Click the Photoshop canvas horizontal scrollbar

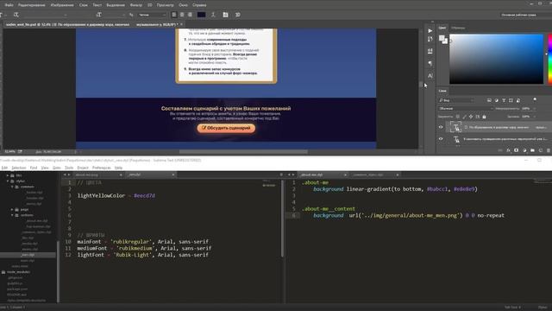point(243,152)
